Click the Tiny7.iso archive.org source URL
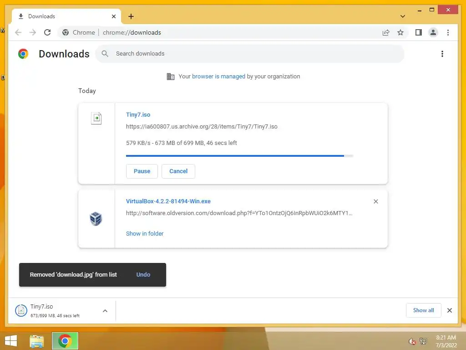The width and height of the screenshot is (466, 350). [202, 127]
